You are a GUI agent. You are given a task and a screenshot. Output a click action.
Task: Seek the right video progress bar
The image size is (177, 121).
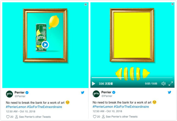pos(132,78)
